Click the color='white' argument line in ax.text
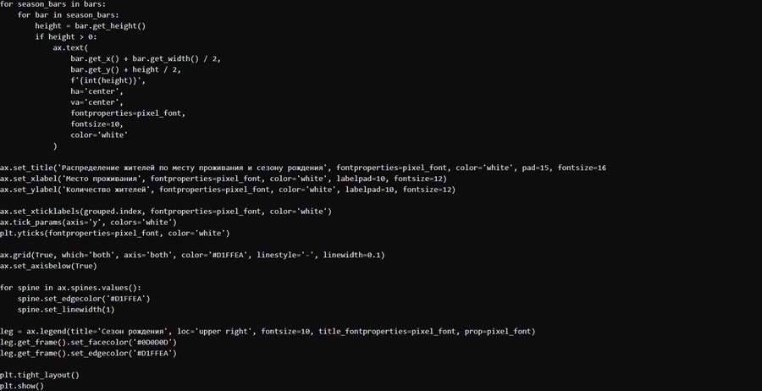 click(99, 135)
